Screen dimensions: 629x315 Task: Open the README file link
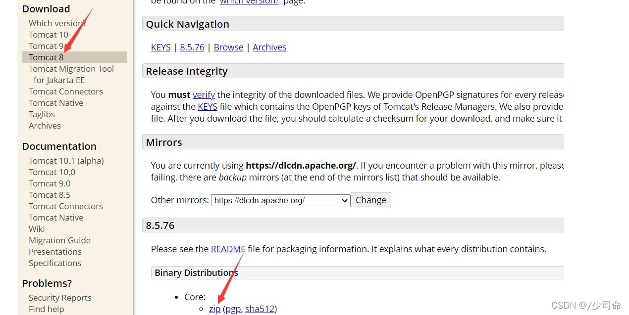(x=228, y=249)
